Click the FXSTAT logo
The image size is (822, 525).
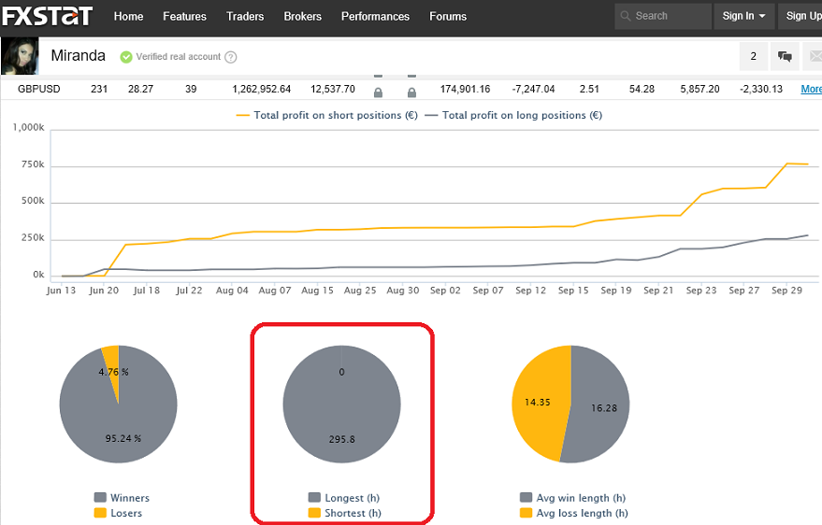[48, 16]
